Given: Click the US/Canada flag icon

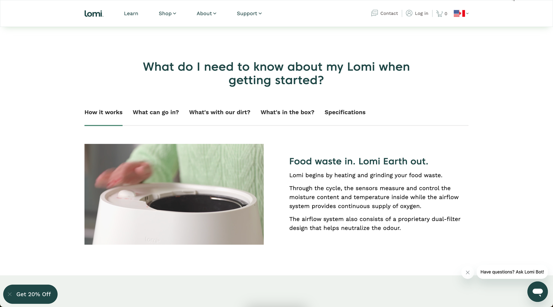Looking at the screenshot, I should tap(459, 13).
